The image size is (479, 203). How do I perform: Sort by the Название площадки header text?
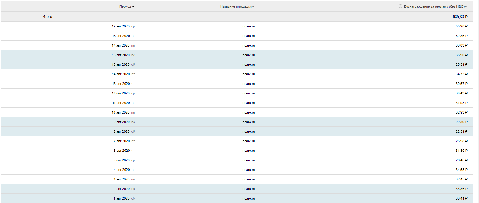(x=236, y=6)
